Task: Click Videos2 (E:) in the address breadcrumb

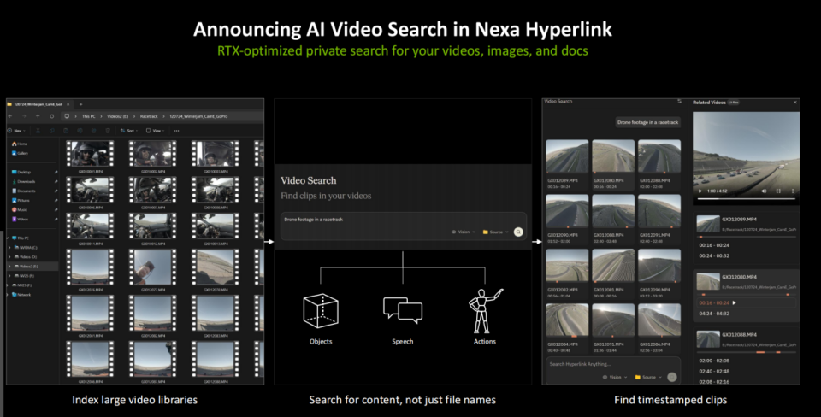Action: 116,116
